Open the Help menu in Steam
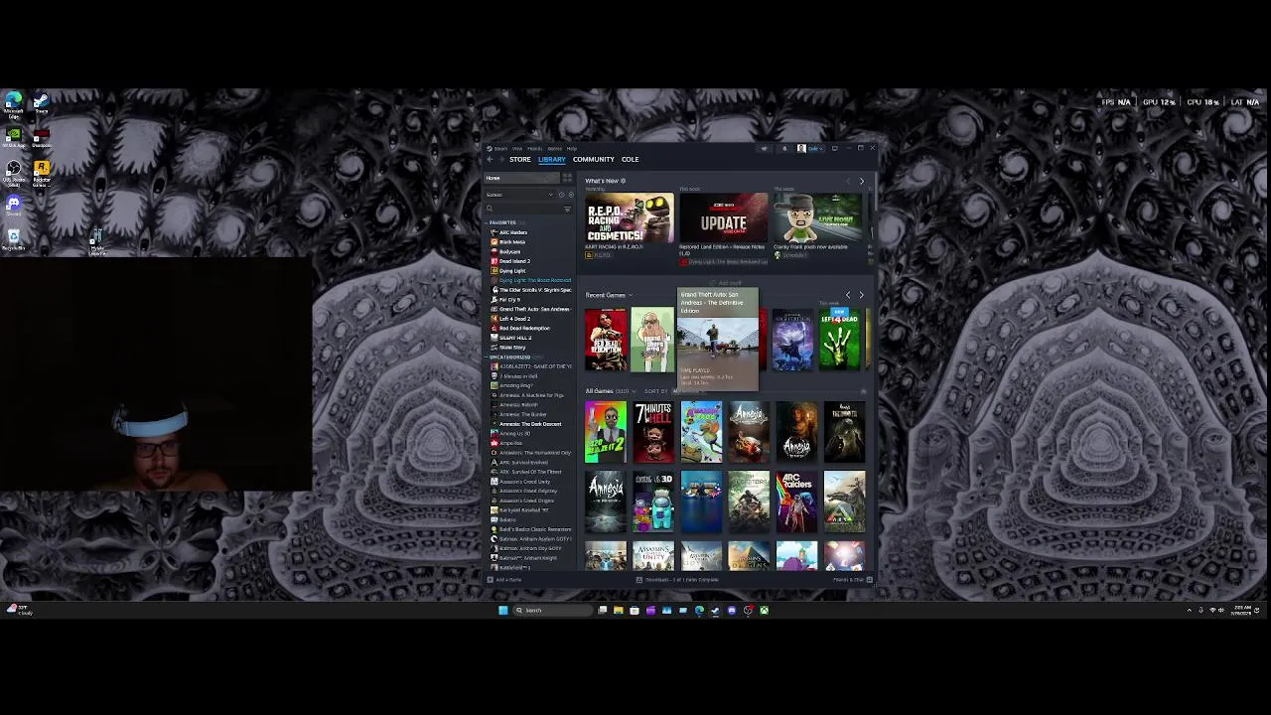Viewport: 1271px width, 715px height. click(572, 149)
